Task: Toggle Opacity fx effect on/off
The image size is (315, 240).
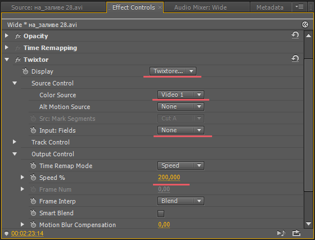Action: coord(18,36)
